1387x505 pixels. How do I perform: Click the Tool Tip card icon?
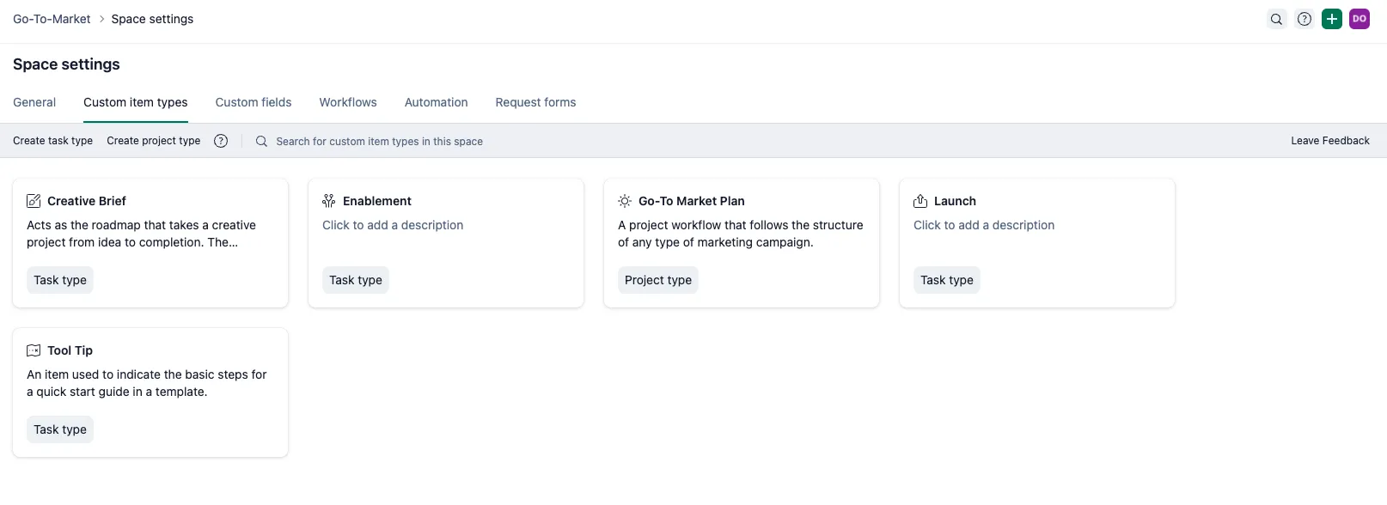click(x=34, y=350)
